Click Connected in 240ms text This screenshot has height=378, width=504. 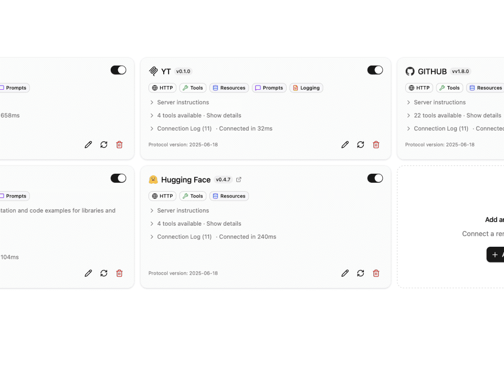pyautogui.click(x=248, y=237)
